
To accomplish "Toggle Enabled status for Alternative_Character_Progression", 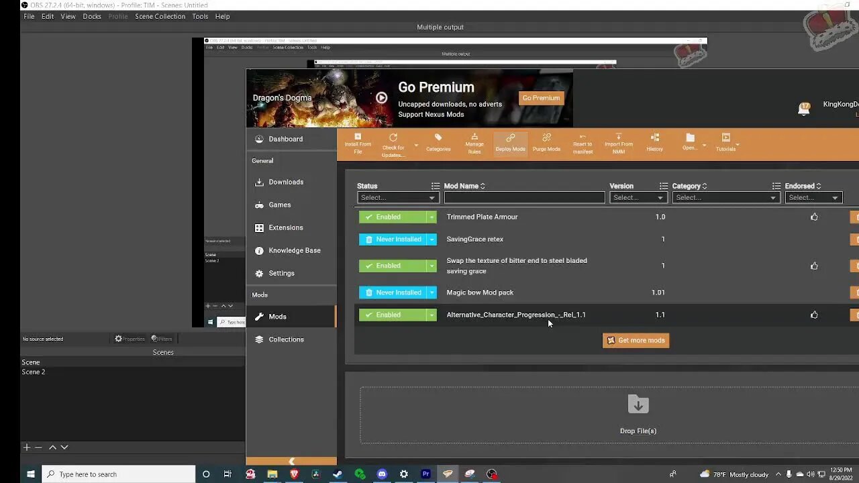I will (393, 315).
